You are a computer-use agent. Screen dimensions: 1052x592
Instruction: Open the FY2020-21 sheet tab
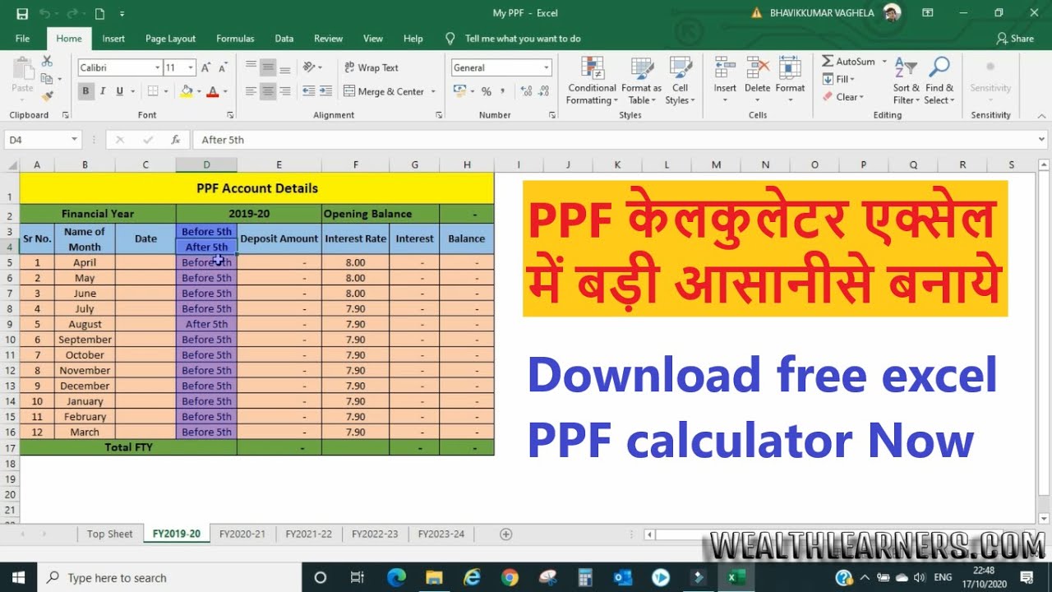pos(242,534)
